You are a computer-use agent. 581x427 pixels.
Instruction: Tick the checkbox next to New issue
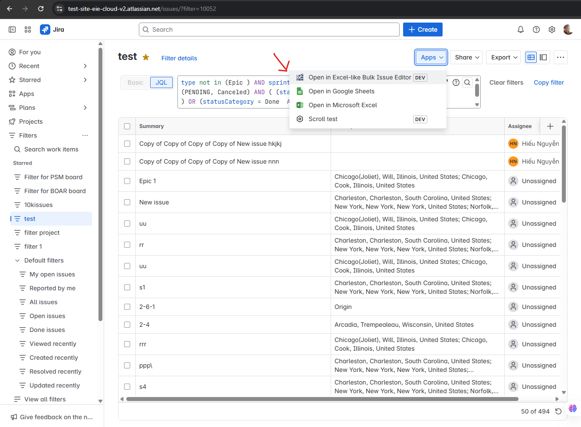[127, 202]
